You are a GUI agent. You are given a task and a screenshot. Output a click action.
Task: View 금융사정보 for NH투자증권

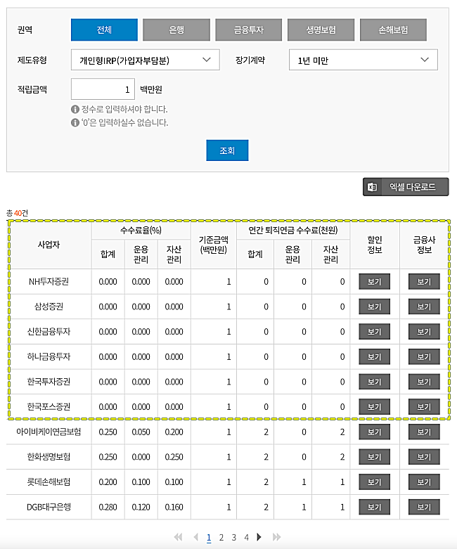click(x=424, y=282)
